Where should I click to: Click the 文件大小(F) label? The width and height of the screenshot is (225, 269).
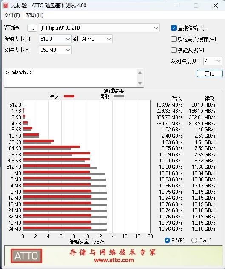pyautogui.click(x=17, y=50)
